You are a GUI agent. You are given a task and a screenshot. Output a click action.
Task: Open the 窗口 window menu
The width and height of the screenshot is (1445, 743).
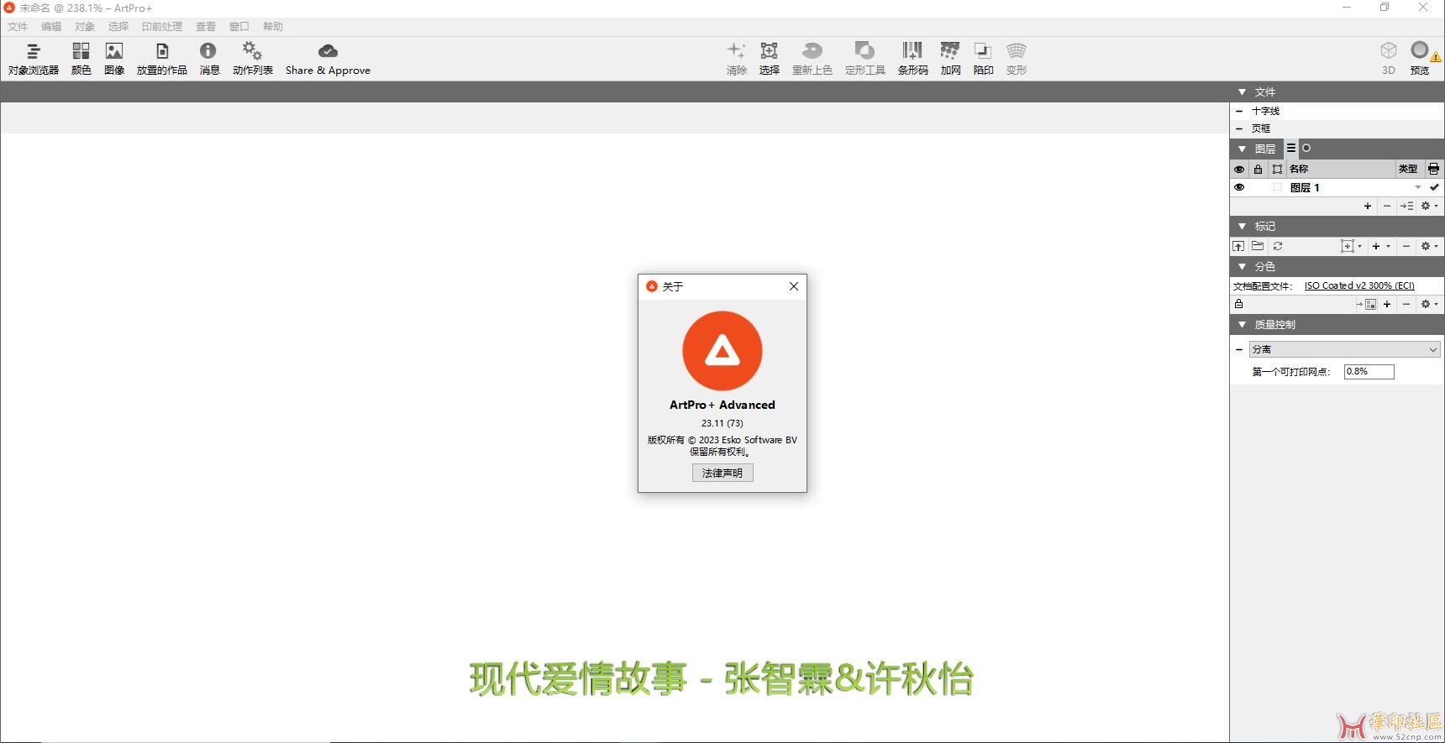pyautogui.click(x=239, y=26)
